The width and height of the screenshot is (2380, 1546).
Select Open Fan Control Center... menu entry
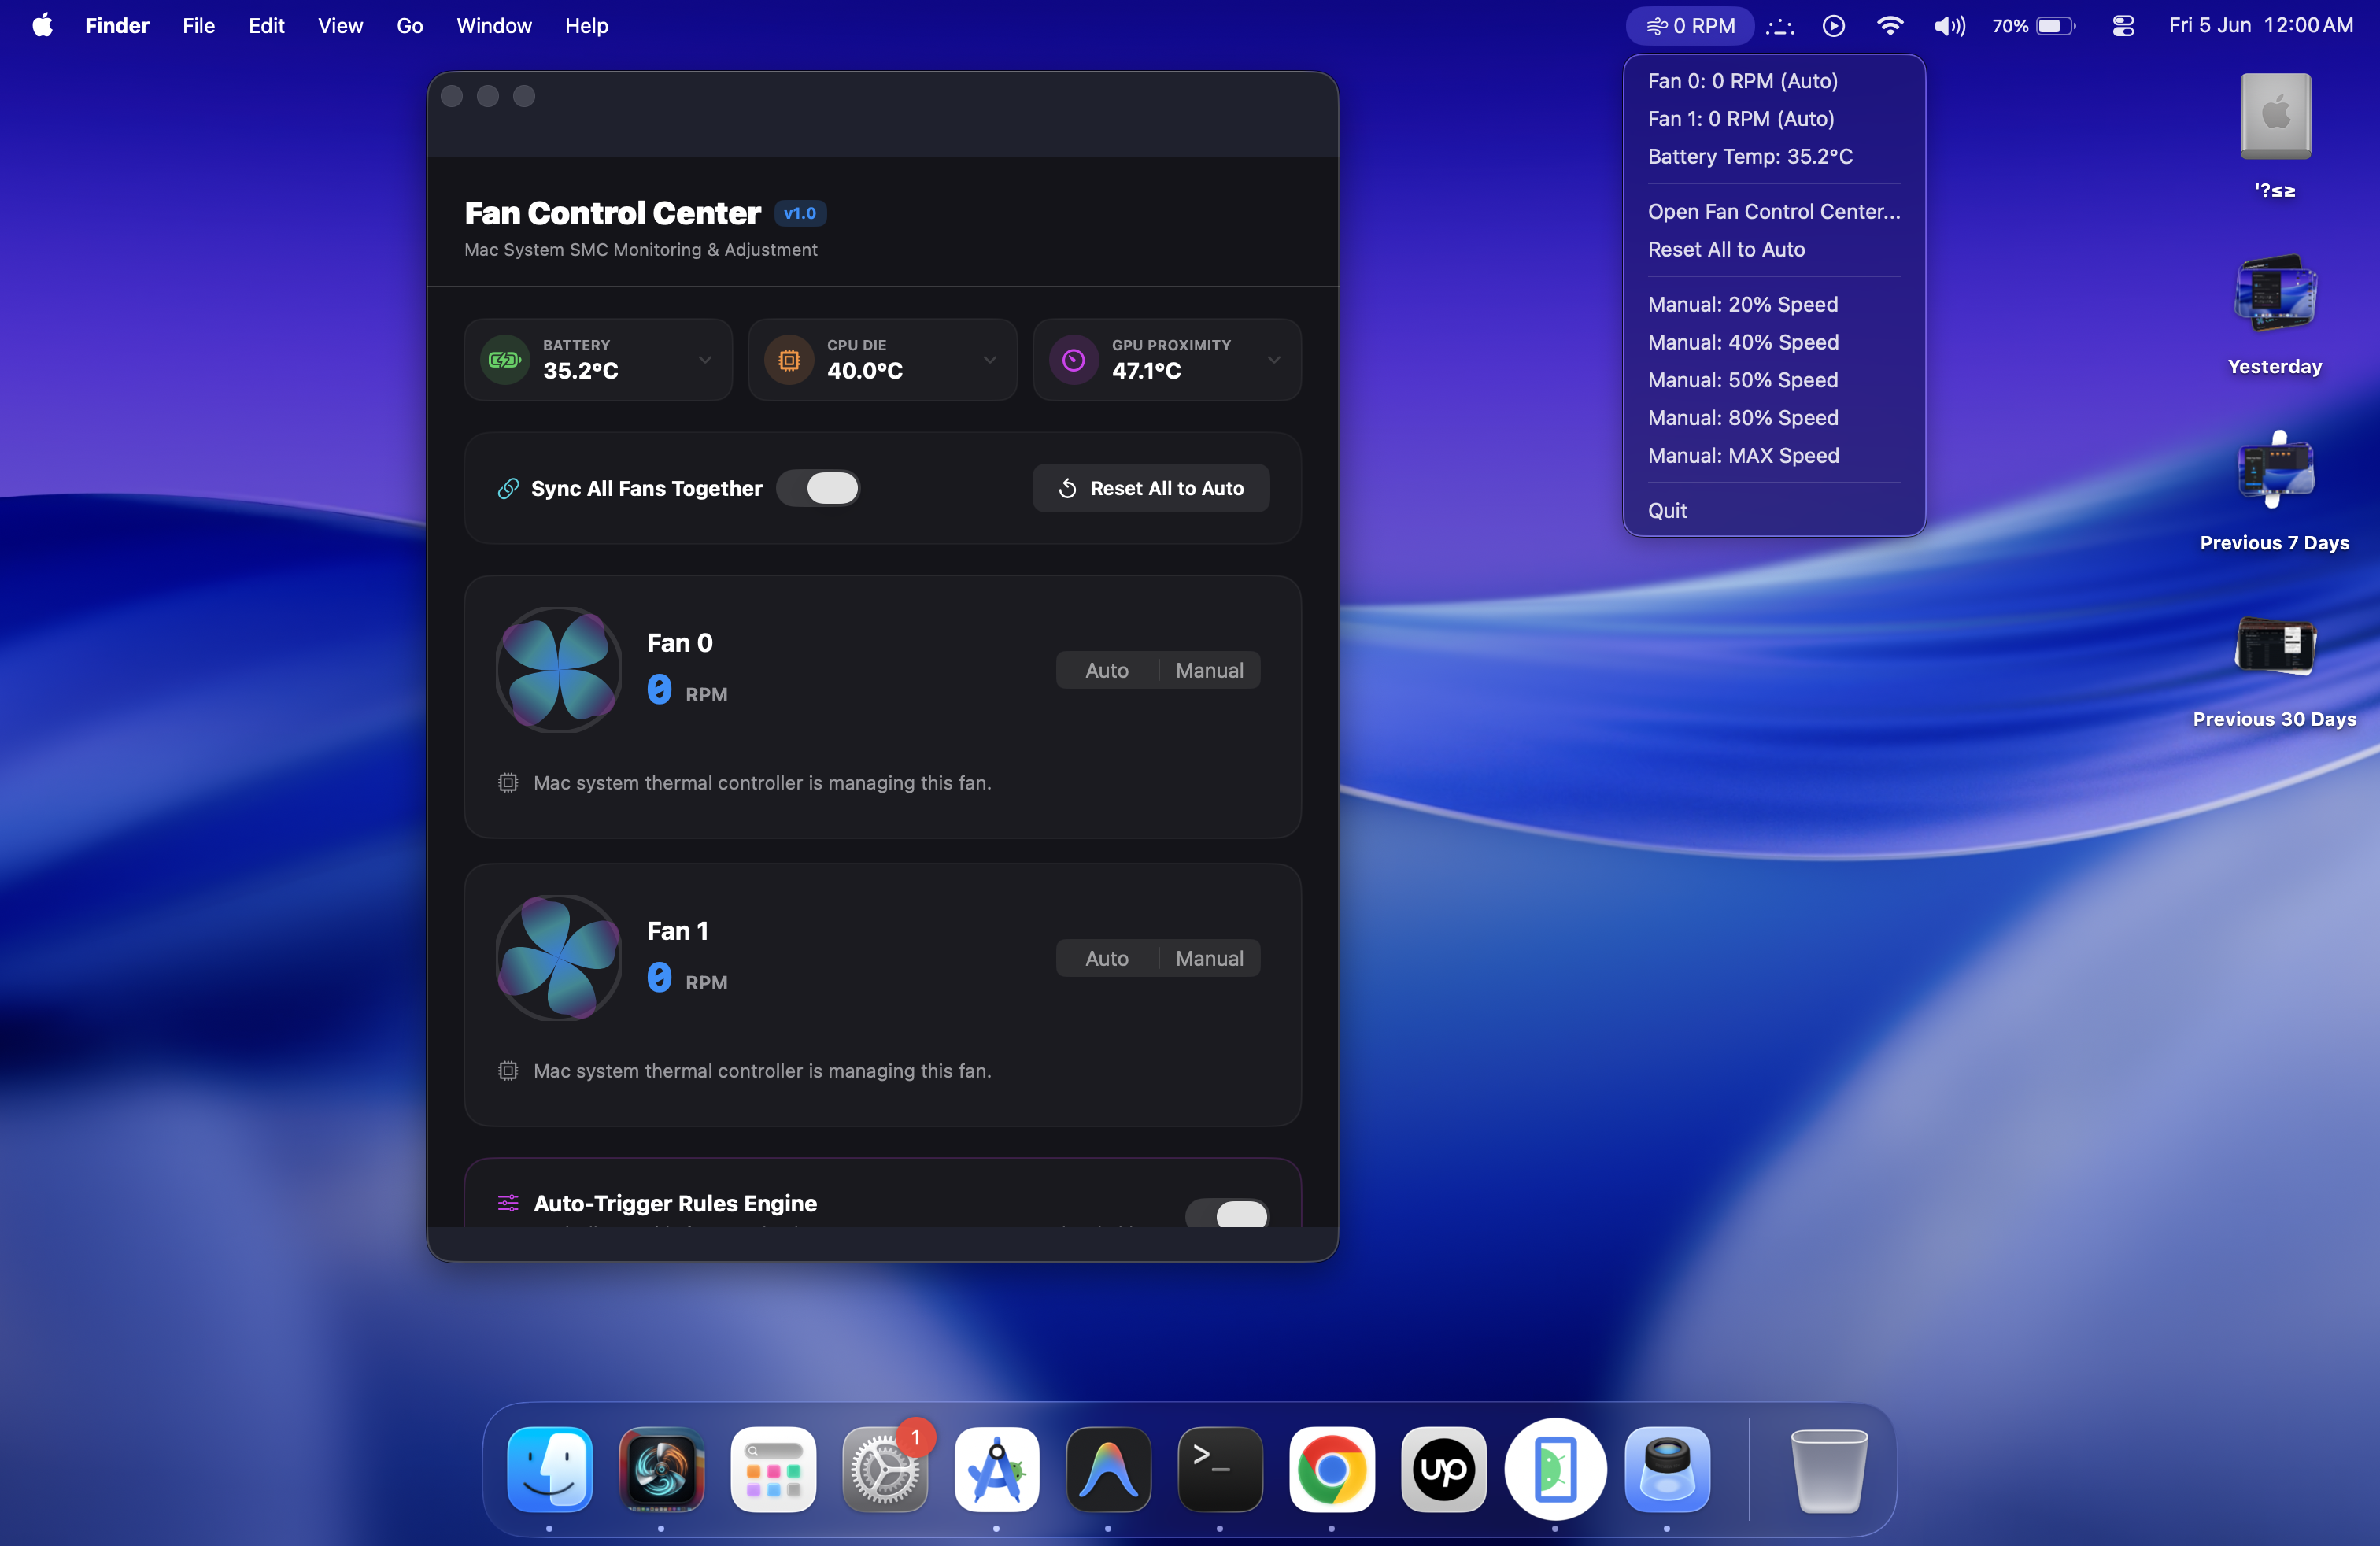pyautogui.click(x=1775, y=211)
